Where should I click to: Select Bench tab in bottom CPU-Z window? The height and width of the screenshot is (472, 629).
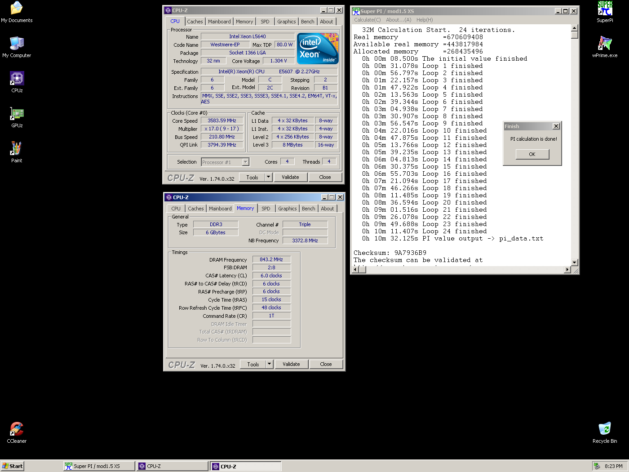[309, 209]
